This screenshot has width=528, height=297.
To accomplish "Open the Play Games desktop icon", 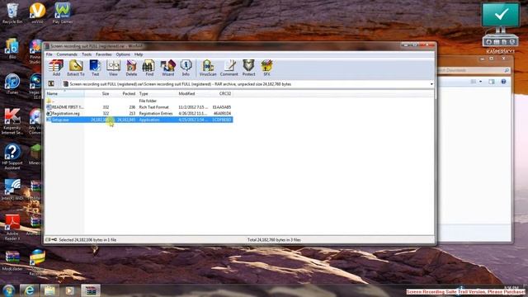I will click(63, 13).
